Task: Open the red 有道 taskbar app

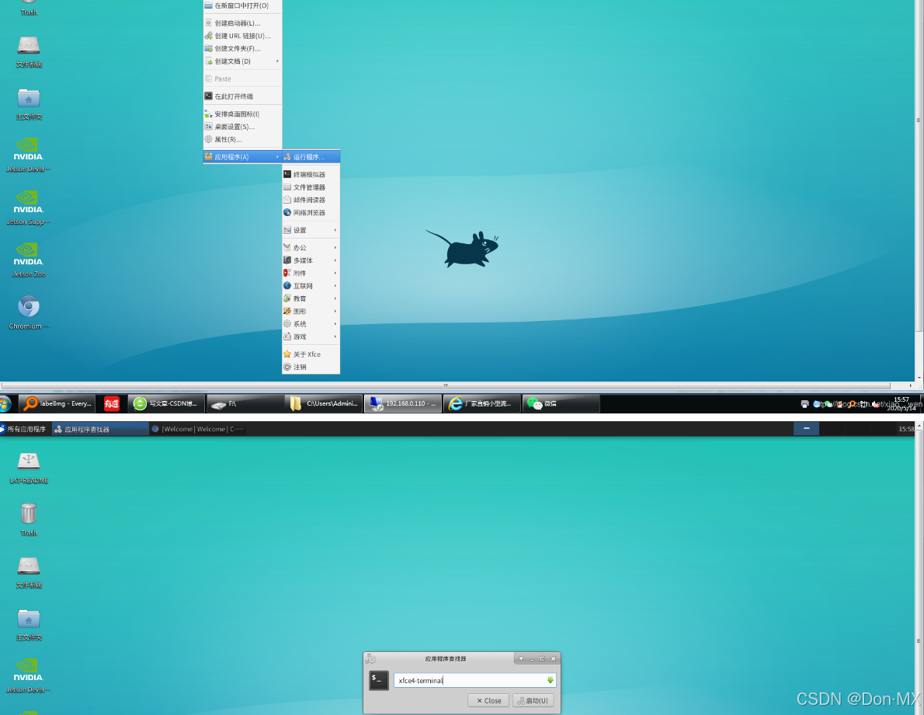Action: tap(111, 403)
